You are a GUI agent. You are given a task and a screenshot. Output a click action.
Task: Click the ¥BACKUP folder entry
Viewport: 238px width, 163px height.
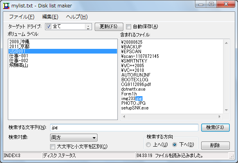(x=131, y=47)
